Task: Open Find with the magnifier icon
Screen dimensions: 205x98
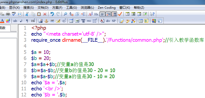Action: (x=65, y=14)
